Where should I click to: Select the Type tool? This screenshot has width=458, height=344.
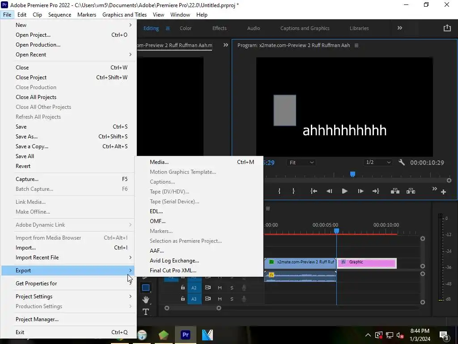[146, 312]
